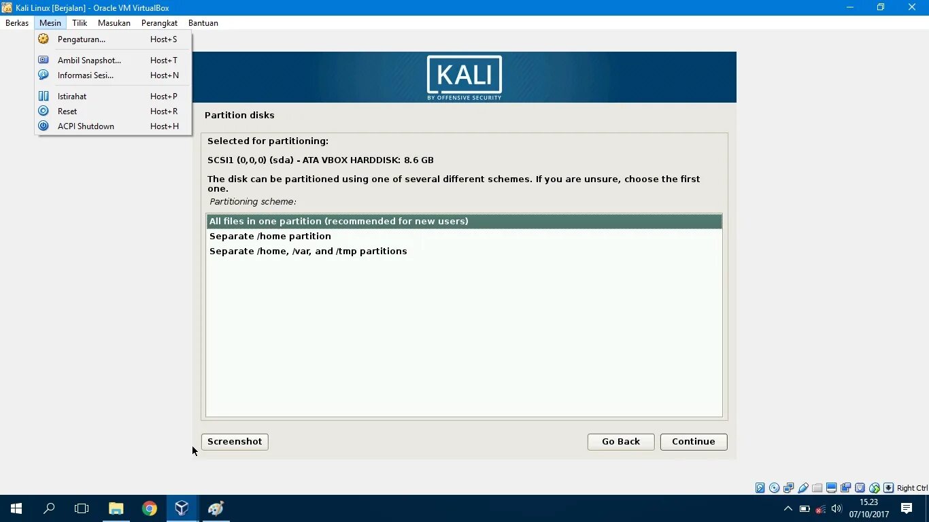Click the Istirahat pause icon
This screenshot has height=522, width=929.
point(44,96)
